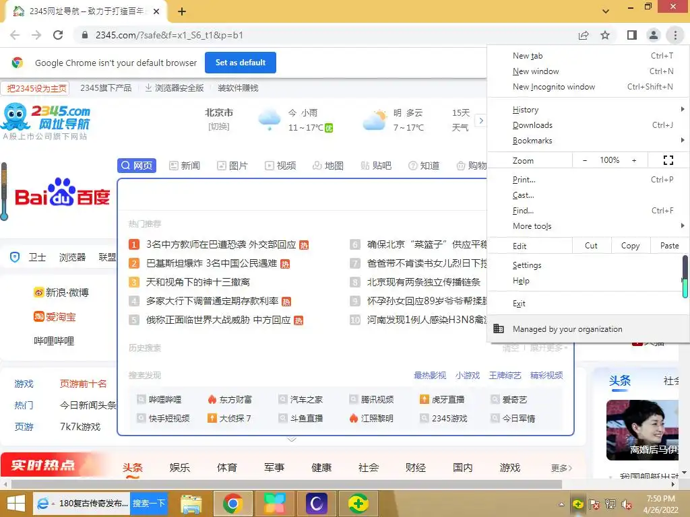Click the tab search chevron in the title bar
Screen dimensions: 690x517
pos(606,11)
